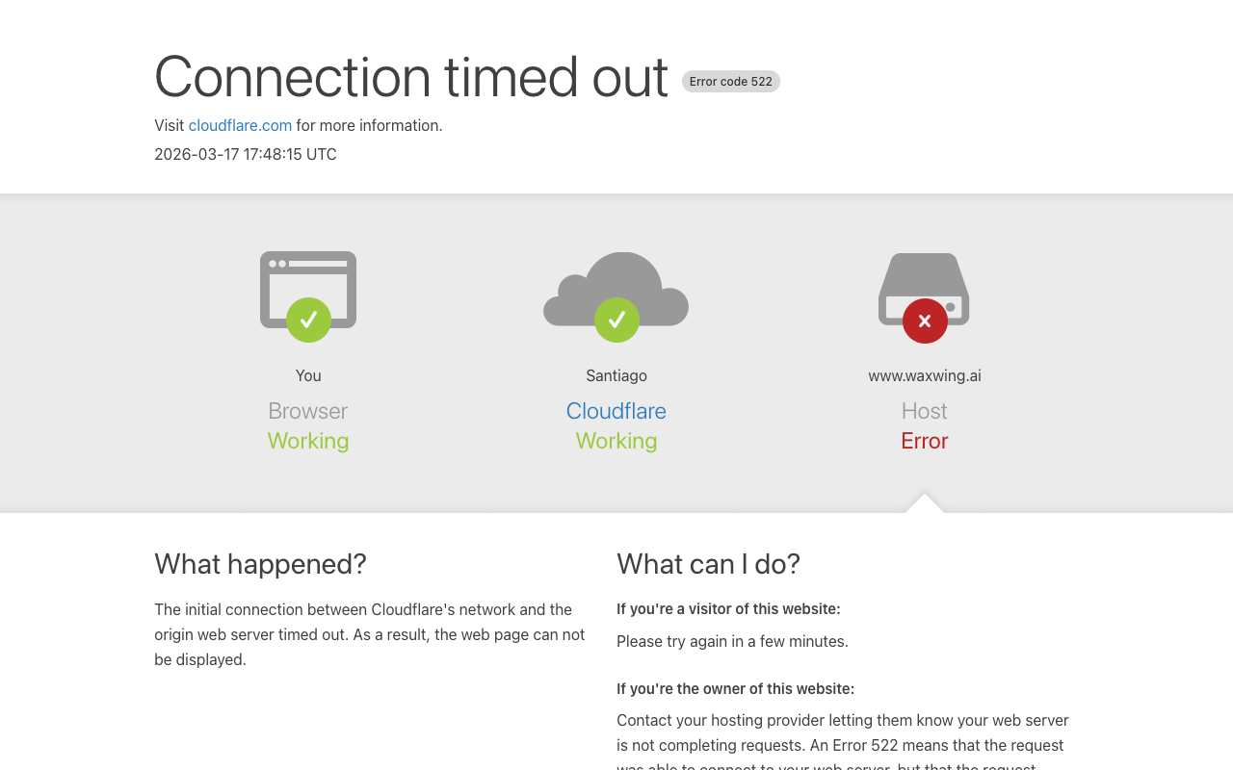Click the www.waxwing.ai host name
Image resolution: width=1233 pixels, height=770 pixels.
[925, 375]
